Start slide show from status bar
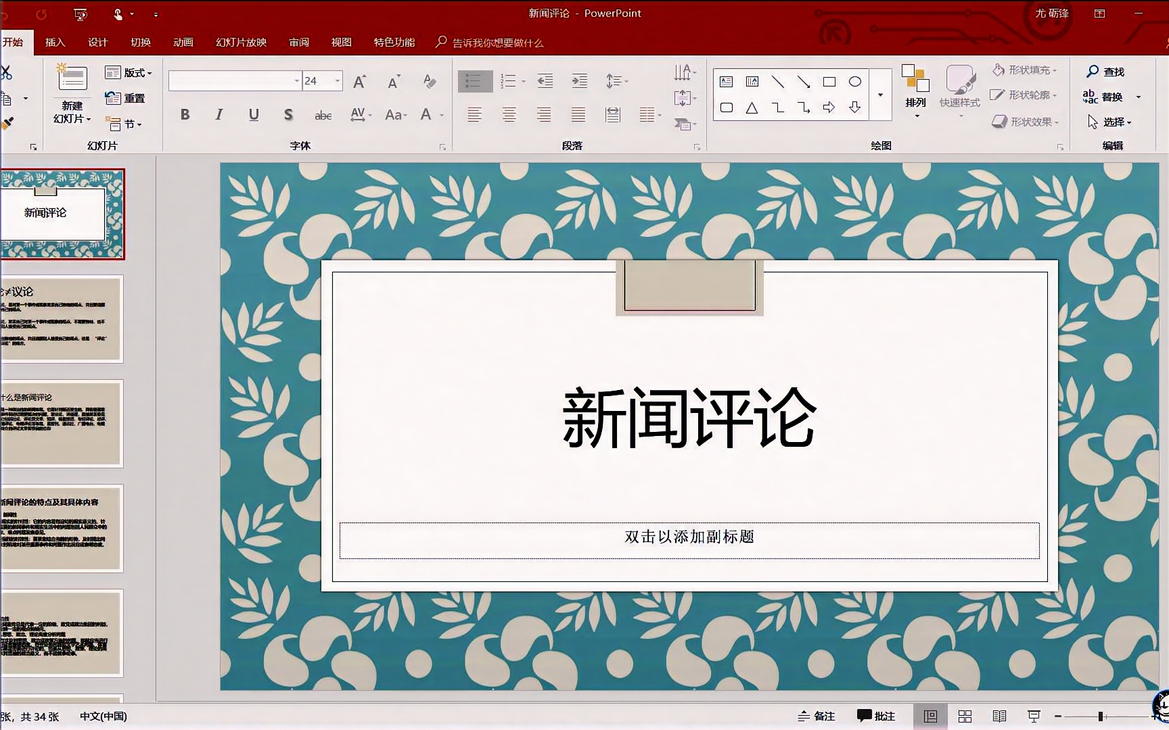This screenshot has width=1169, height=730. pyautogui.click(x=1034, y=716)
